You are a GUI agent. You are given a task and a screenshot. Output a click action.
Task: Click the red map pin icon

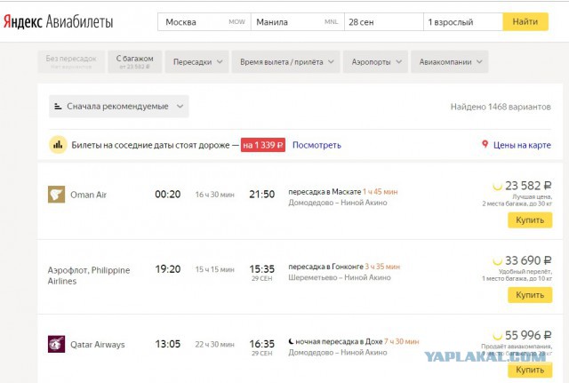pos(485,144)
